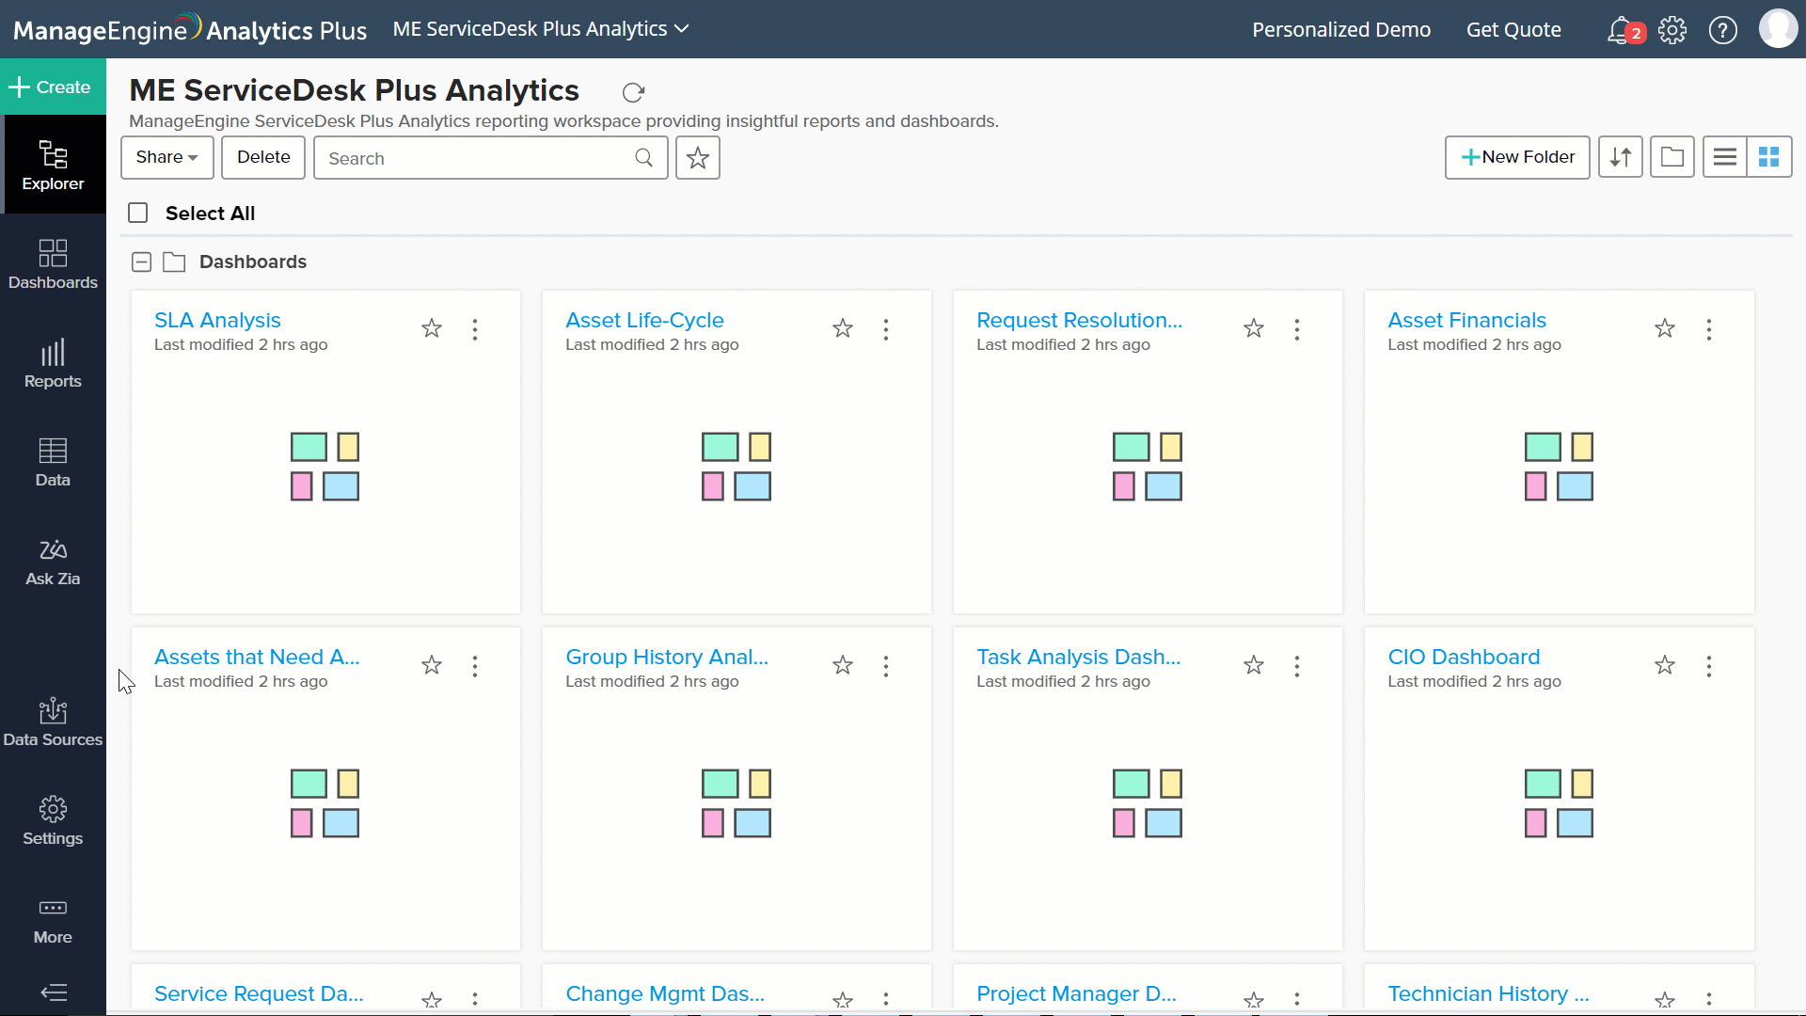The height and width of the screenshot is (1016, 1806).
Task: Open Asset Life-Cycle more options menu
Action: click(885, 329)
